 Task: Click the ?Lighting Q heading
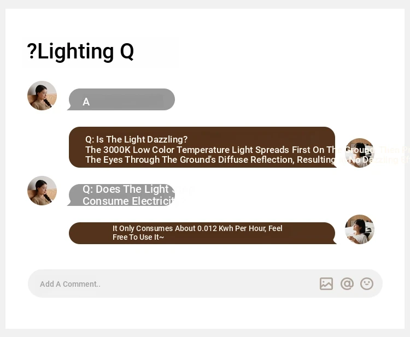click(80, 51)
